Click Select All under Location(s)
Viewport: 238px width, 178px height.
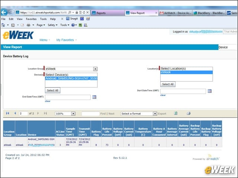tap(168, 84)
